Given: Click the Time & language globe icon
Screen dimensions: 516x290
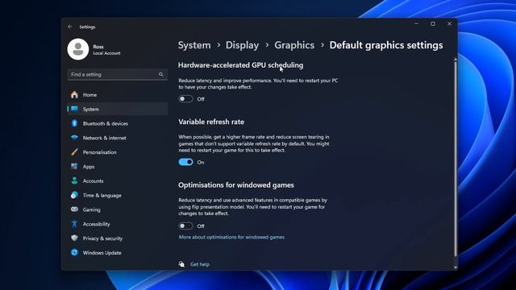Looking at the screenshot, I should point(74,195).
